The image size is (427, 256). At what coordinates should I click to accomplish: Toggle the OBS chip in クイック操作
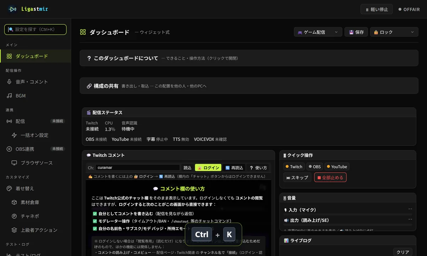(315, 167)
